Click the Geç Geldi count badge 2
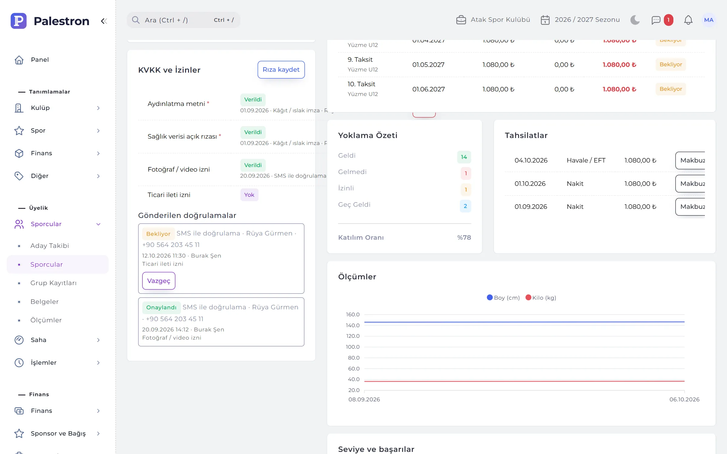Screen dimensions: 727x454 click(465, 206)
